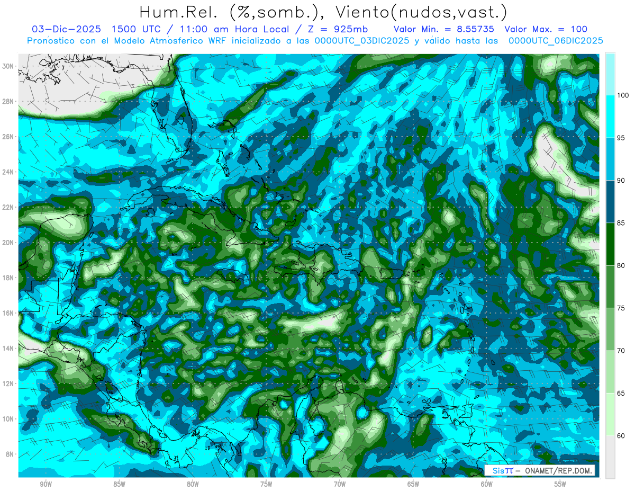This screenshot has width=635, height=491.
Task: Click the '65W' longitude label
Action: click(413, 485)
